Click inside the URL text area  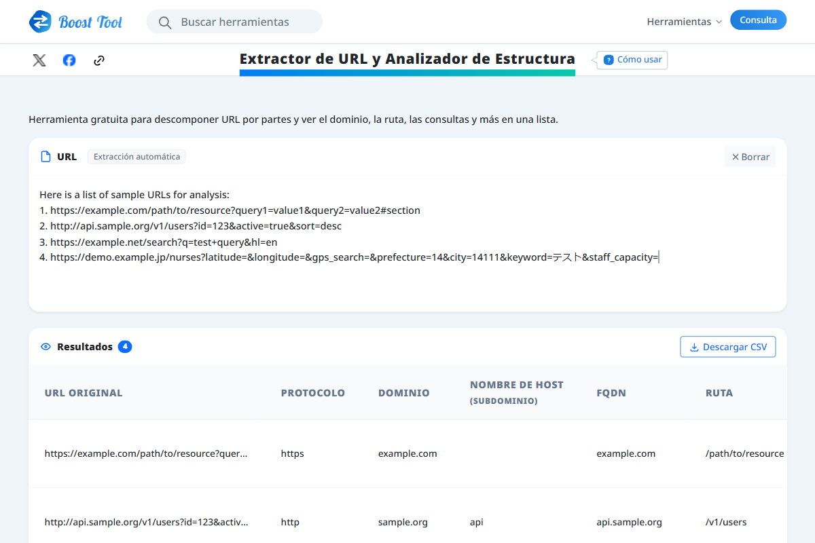coord(407,244)
